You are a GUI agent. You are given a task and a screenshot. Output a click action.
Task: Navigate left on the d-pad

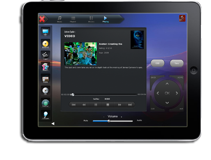(158, 93)
